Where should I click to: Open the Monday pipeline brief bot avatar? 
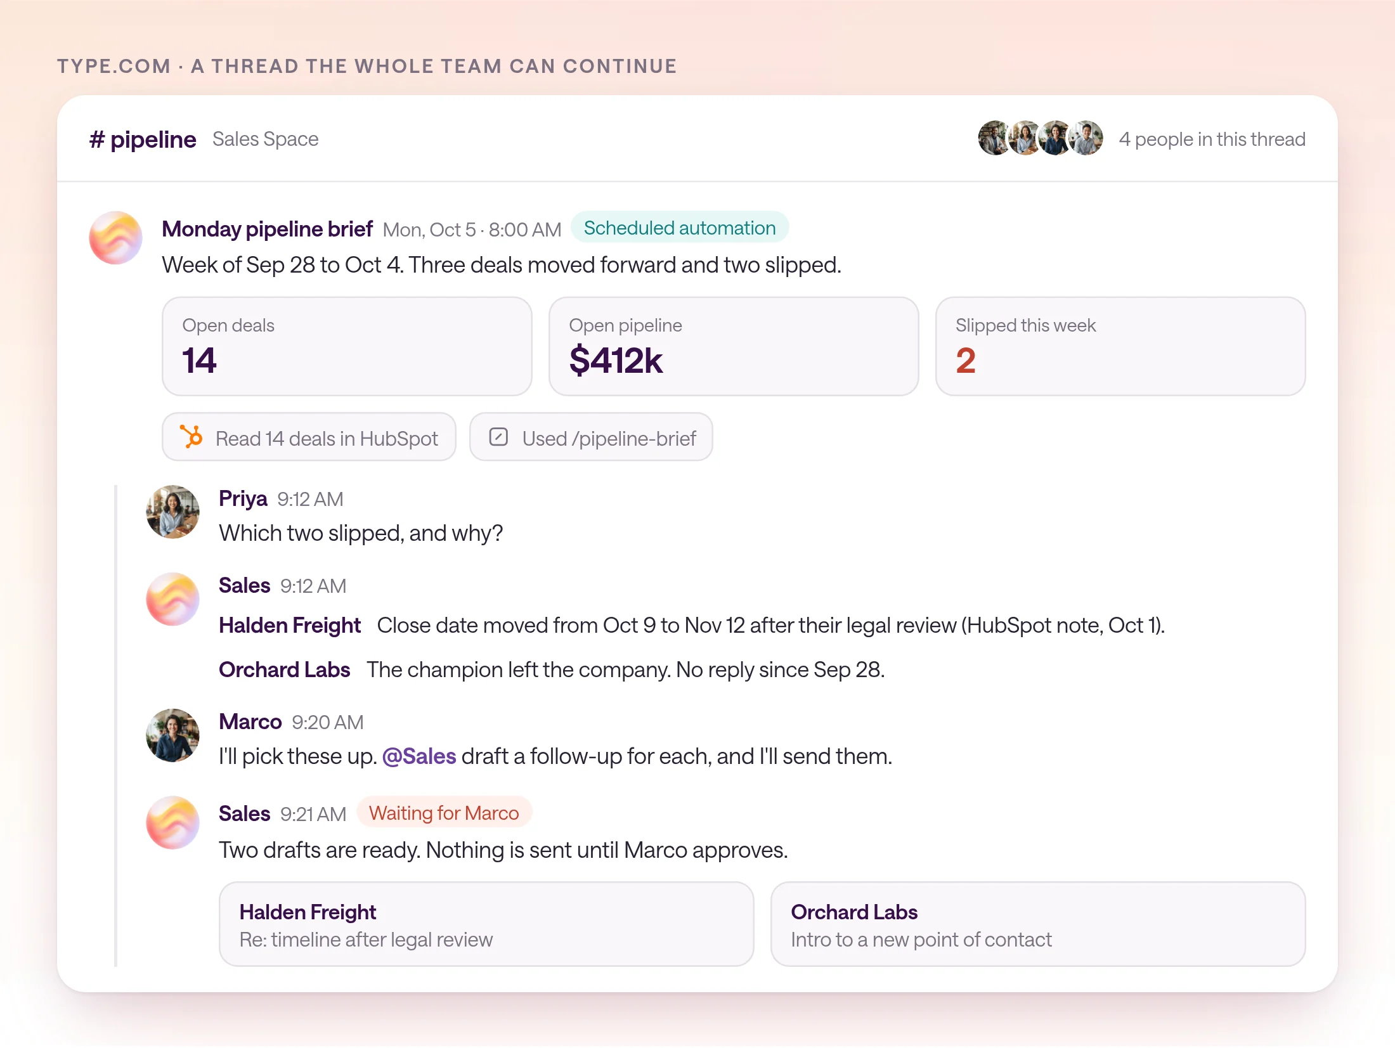[x=115, y=238]
